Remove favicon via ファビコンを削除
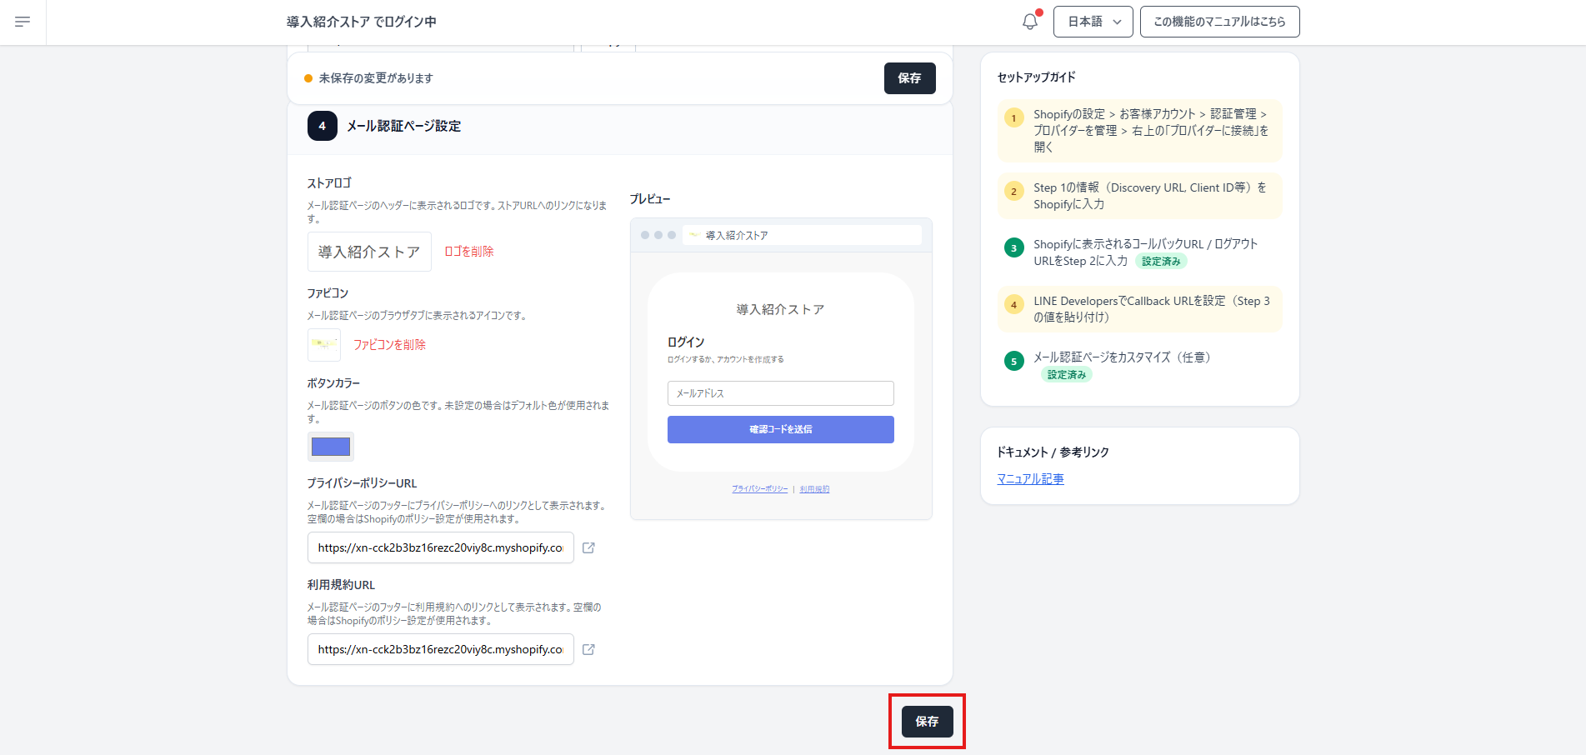Screen dimensions: 1586x755 [389, 345]
